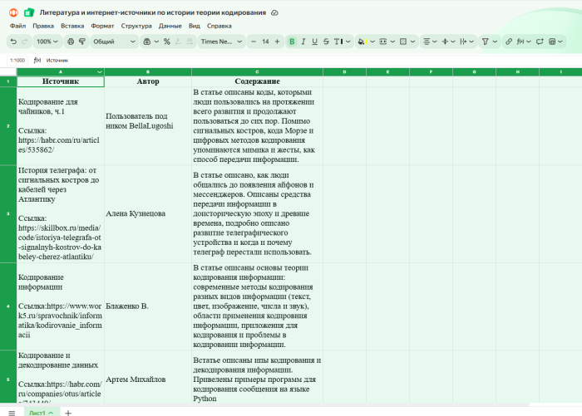Increase font size with plus button
The image size is (582, 416).
click(278, 41)
